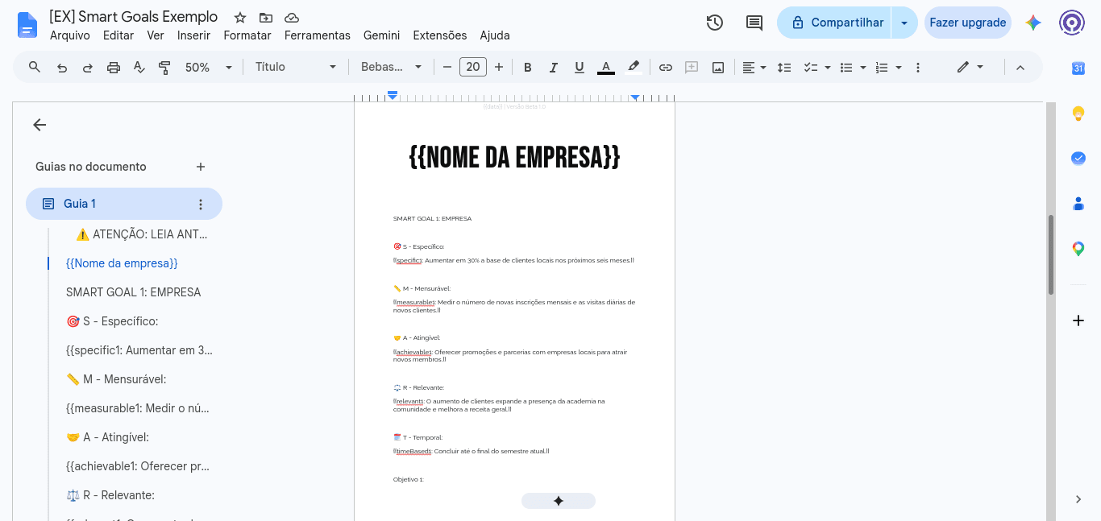Click the paint format roller icon

coord(165,68)
